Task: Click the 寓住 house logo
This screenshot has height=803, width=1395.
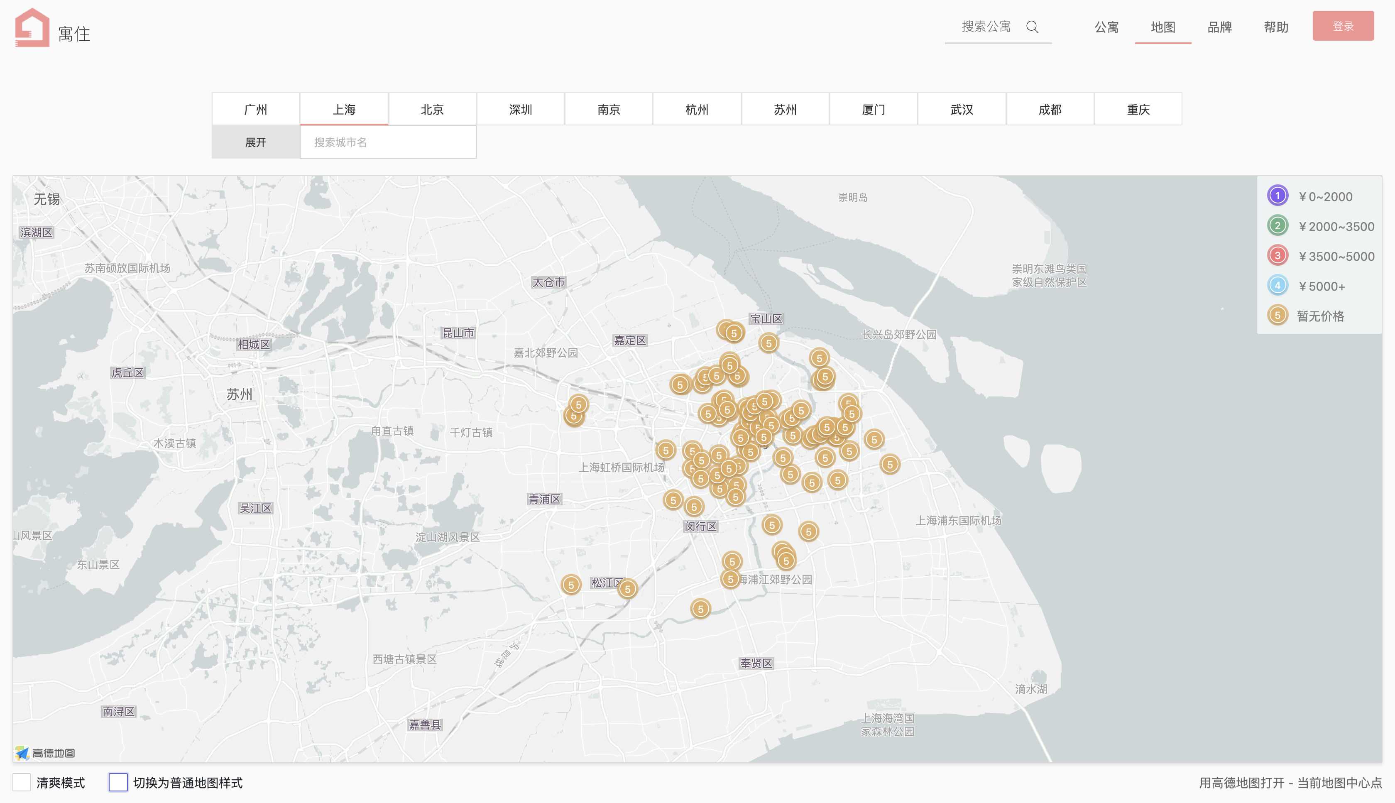Action: point(32,27)
